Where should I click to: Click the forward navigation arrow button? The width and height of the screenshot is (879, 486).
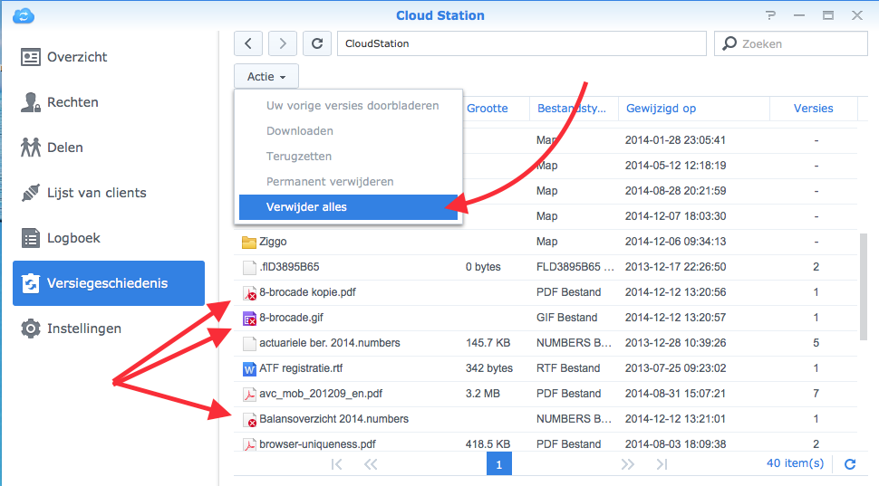coord(283,43)
